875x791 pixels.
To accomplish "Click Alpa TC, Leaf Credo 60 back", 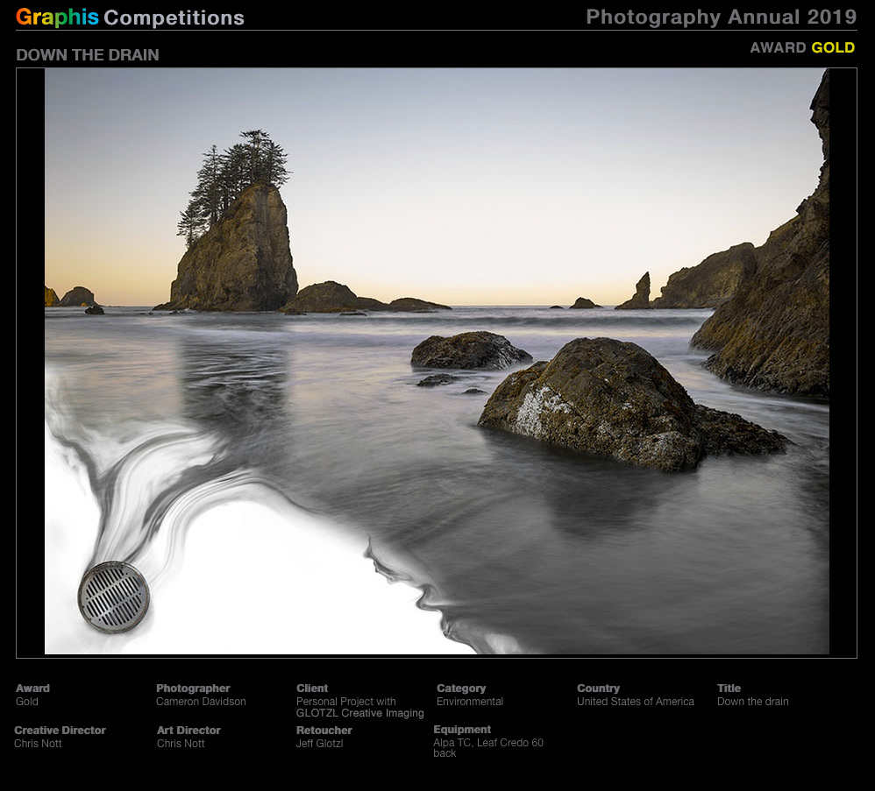I will click(x=488, y=747).
